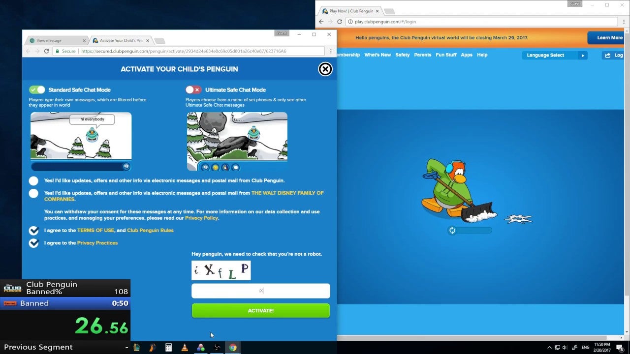Uncheck the Terms of Use agreement checkbox

33,231
